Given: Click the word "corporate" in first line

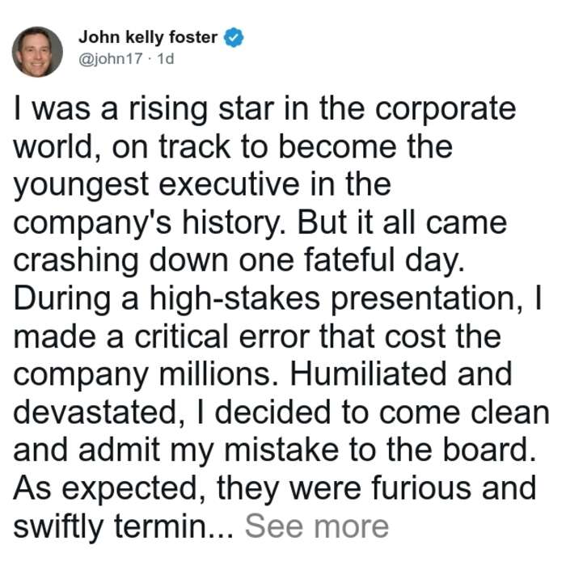Looking at the screenshot, I should point(445,110).
